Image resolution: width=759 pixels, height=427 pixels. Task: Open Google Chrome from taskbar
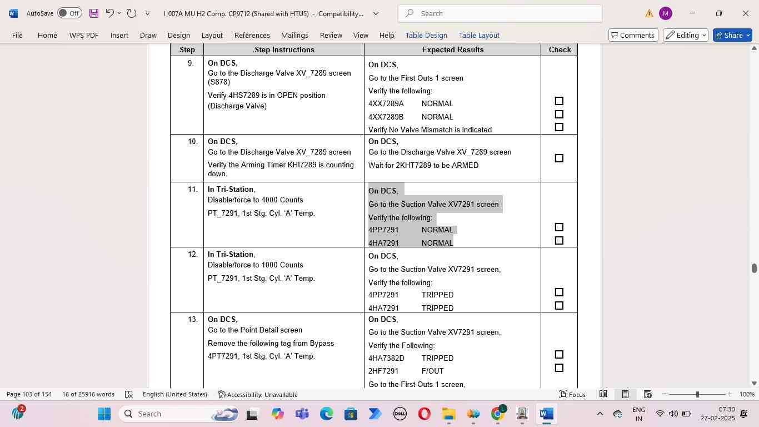498,414
